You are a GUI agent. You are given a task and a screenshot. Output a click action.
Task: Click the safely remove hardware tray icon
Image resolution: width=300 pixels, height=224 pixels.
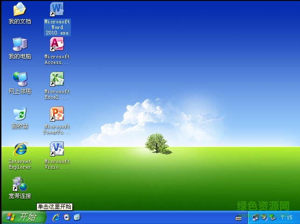point(272,217)
